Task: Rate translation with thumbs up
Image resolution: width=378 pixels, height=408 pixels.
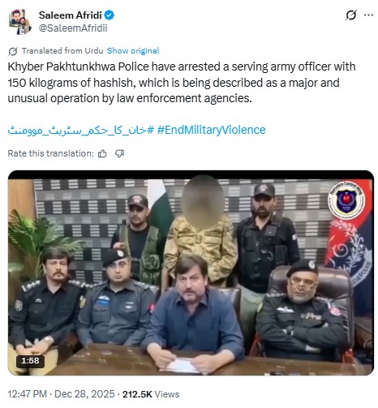Action: [102, 154]
